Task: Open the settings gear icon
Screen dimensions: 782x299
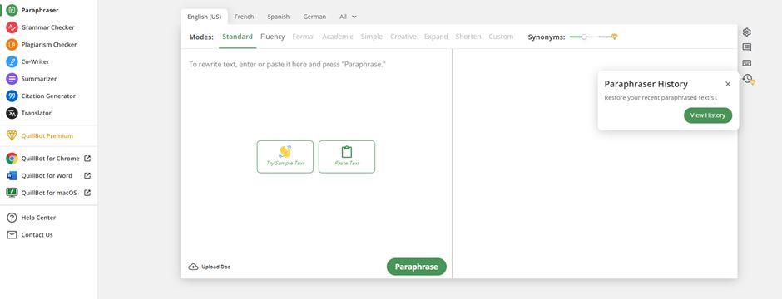Action: pos(746,32)
